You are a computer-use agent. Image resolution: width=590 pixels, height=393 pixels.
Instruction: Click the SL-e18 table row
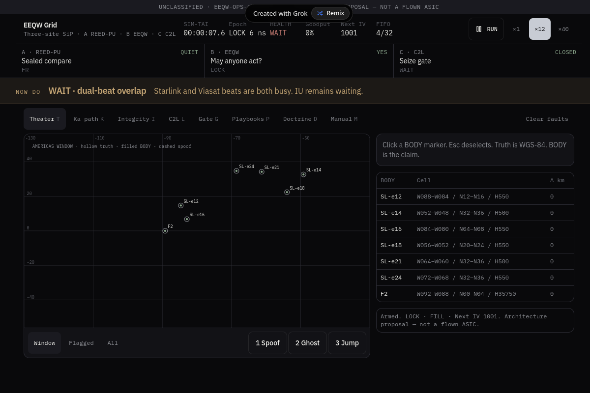point(475,245)
